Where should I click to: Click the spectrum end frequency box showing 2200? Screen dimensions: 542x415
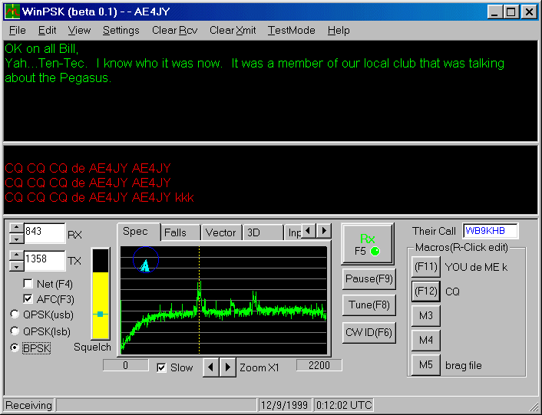[x=319, y=365]
